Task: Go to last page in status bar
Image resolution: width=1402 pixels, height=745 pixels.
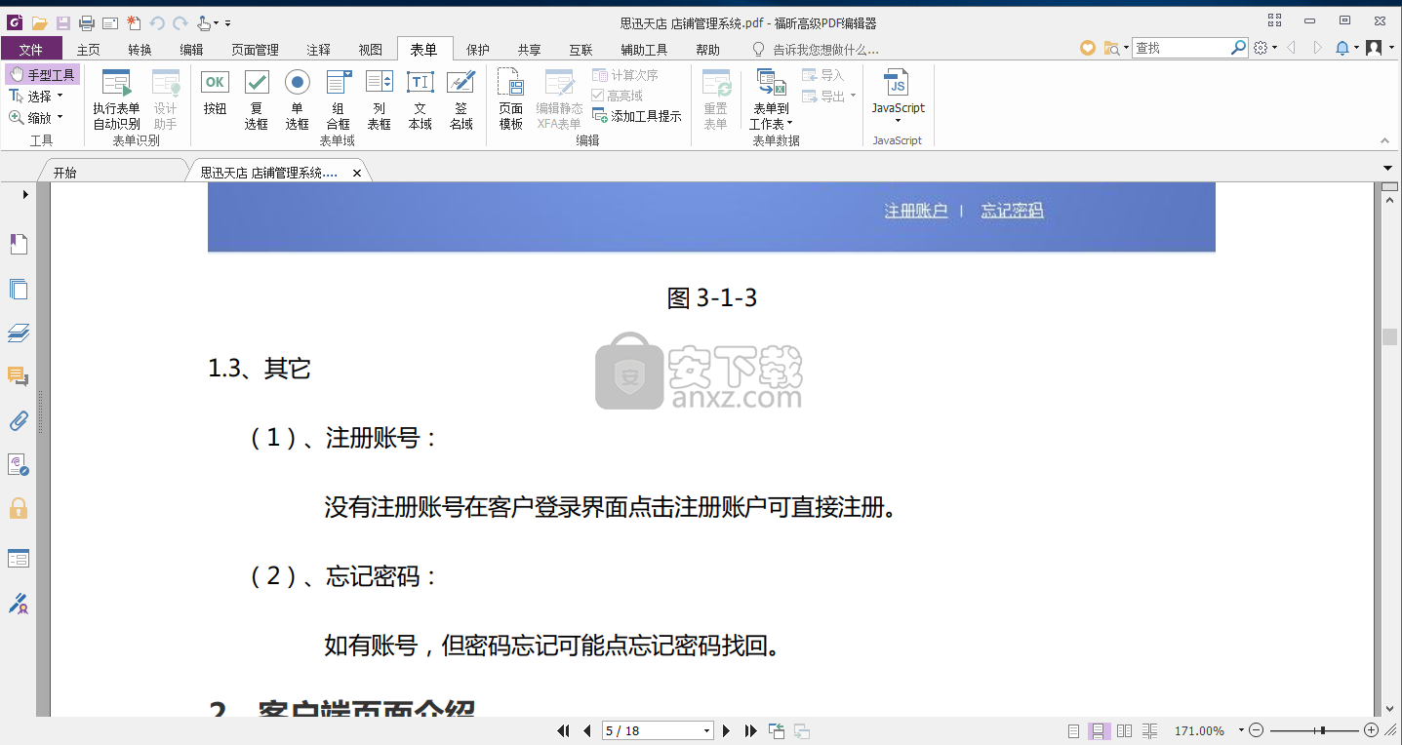Action: pos(750,730)
